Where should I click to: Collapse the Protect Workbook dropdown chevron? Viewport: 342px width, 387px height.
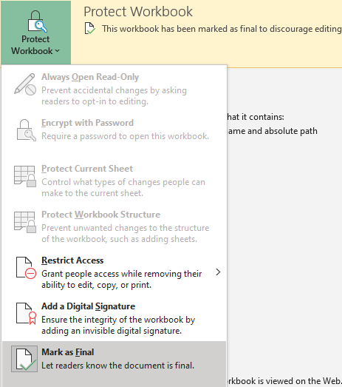click(57, 51)
